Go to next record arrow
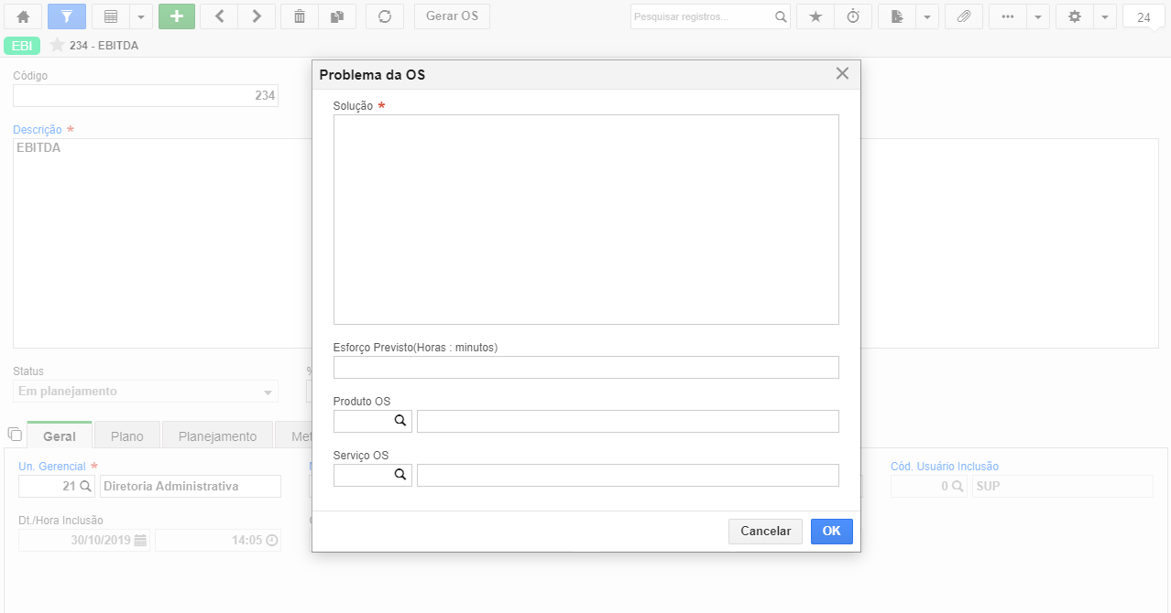The height and width of the screenshot is (613, 1171). coord(257,16)
